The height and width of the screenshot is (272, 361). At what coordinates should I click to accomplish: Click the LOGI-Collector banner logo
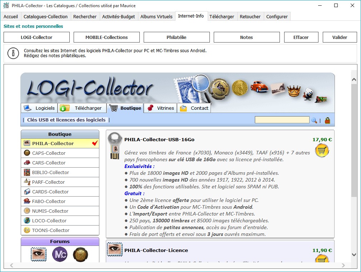point(90,88)
